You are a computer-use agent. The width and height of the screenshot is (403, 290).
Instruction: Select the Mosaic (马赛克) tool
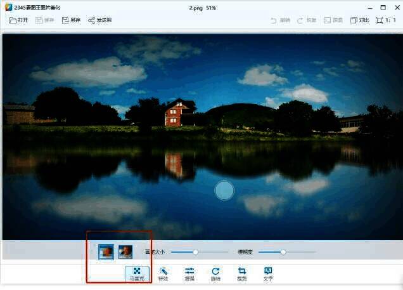pos(137,274)
